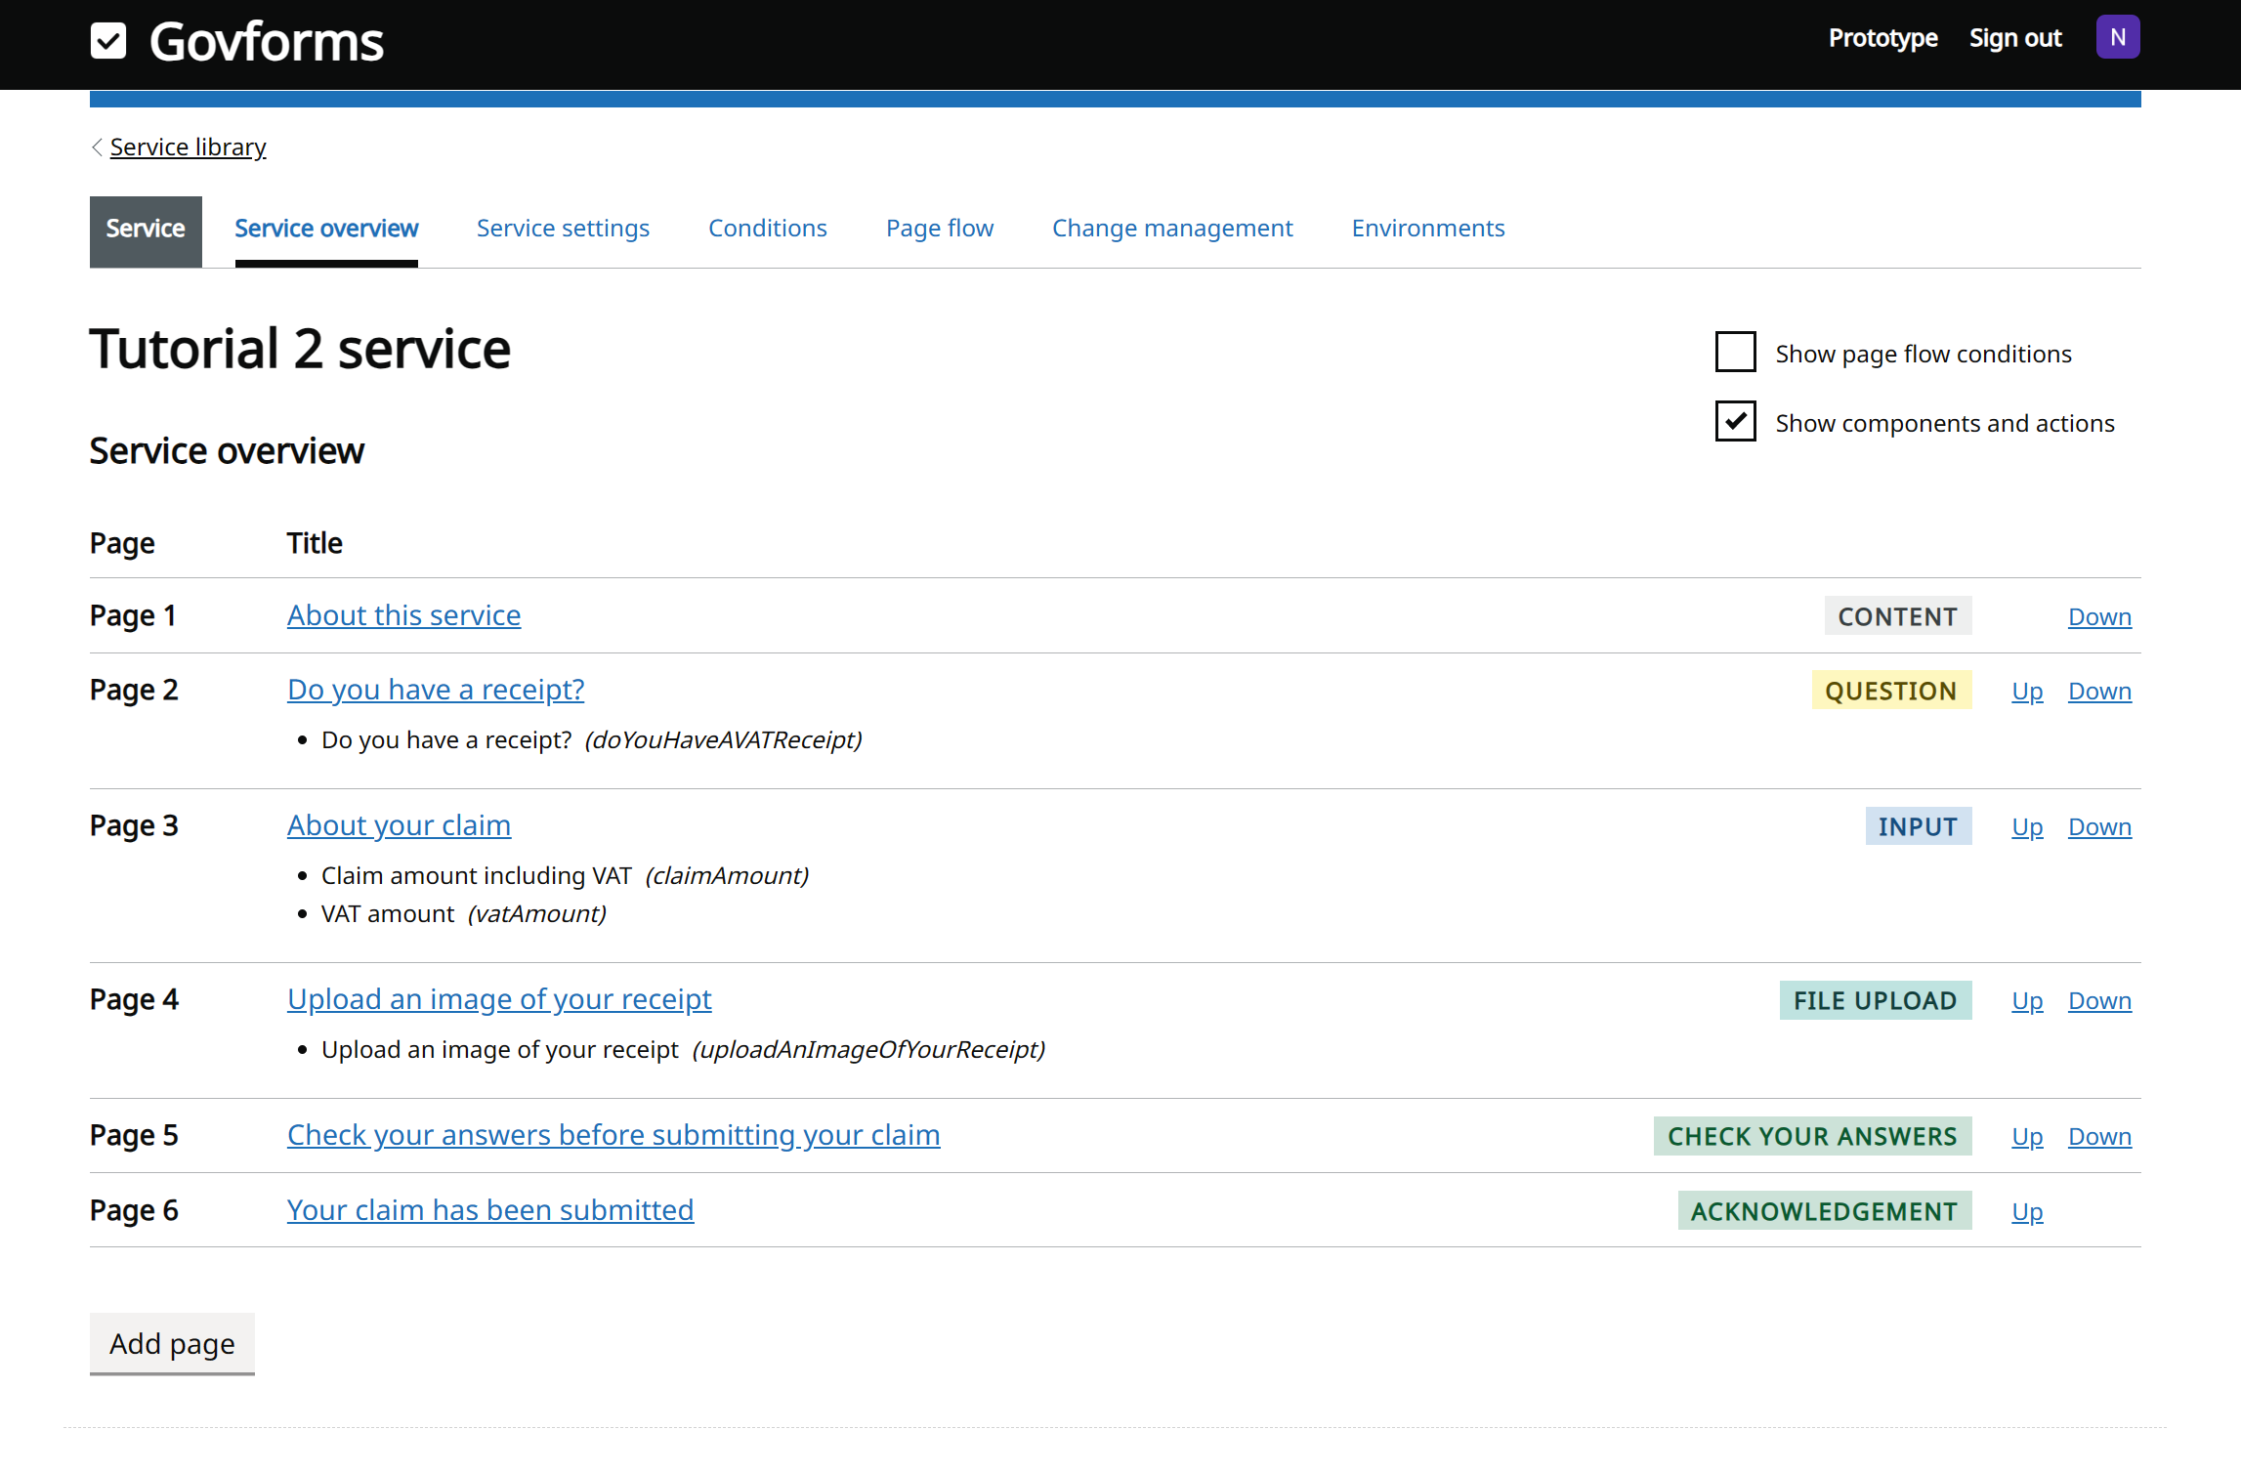Click the CHECK YOUR ANSWERS tag

[x=1812, y=1136]
